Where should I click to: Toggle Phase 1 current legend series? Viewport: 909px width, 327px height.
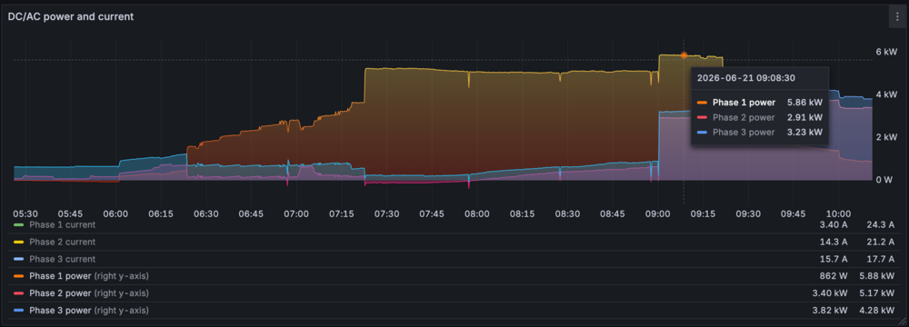click(x=62, y=224)
